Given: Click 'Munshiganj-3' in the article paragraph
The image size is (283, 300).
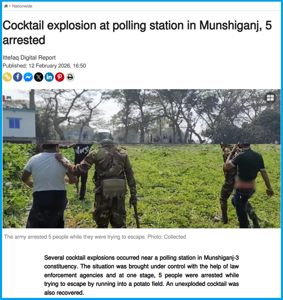Looking at the screenshot, I should click(x=221, y=258).
